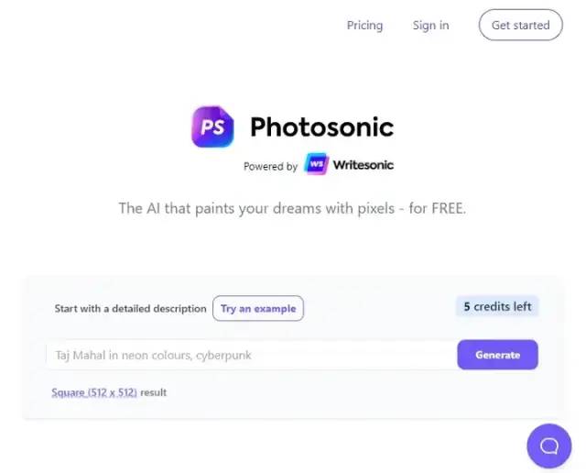Screen dimensions: 586x473
Task: Open the chat support bubble icon
Action: [549, 445]
